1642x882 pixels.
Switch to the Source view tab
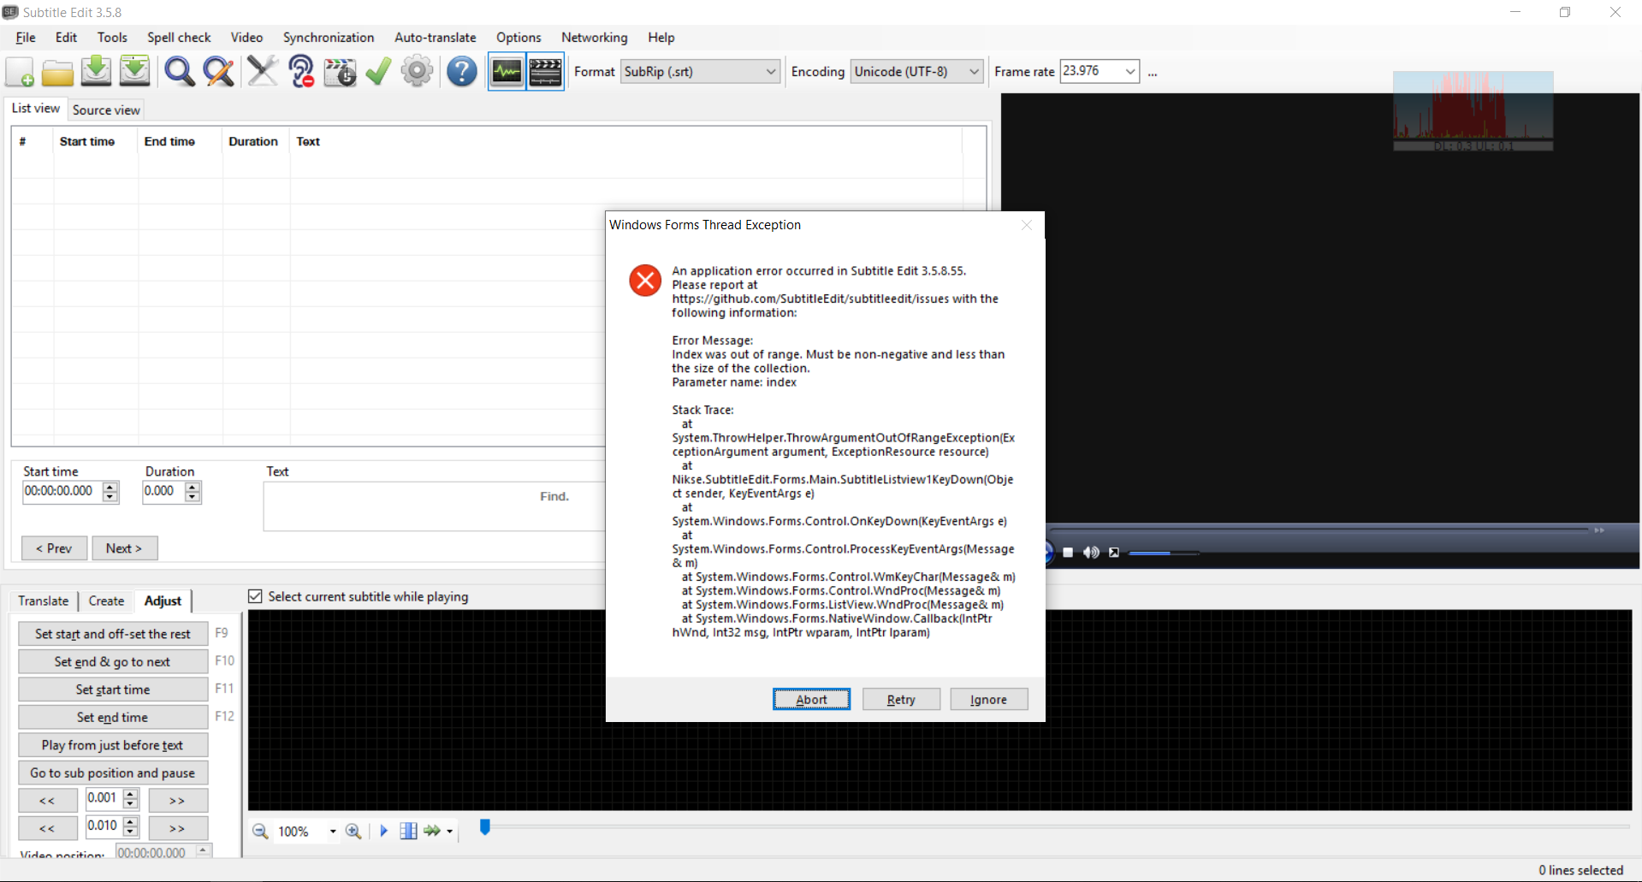(105, 110)
